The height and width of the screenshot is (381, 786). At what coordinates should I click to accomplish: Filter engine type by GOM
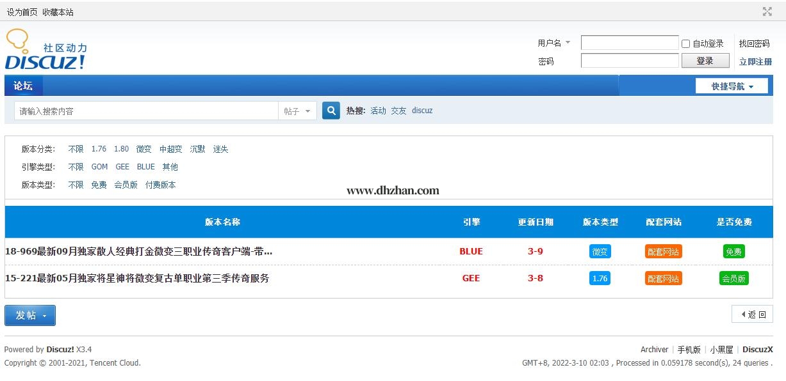pos(99,167)
